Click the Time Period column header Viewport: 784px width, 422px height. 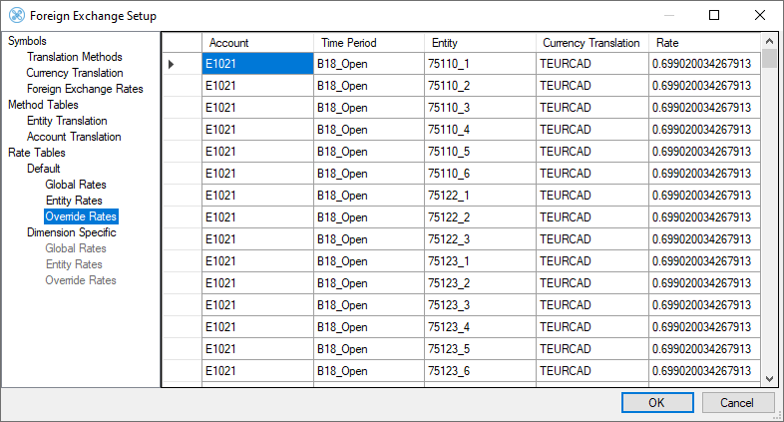click(x=369, y=43)
